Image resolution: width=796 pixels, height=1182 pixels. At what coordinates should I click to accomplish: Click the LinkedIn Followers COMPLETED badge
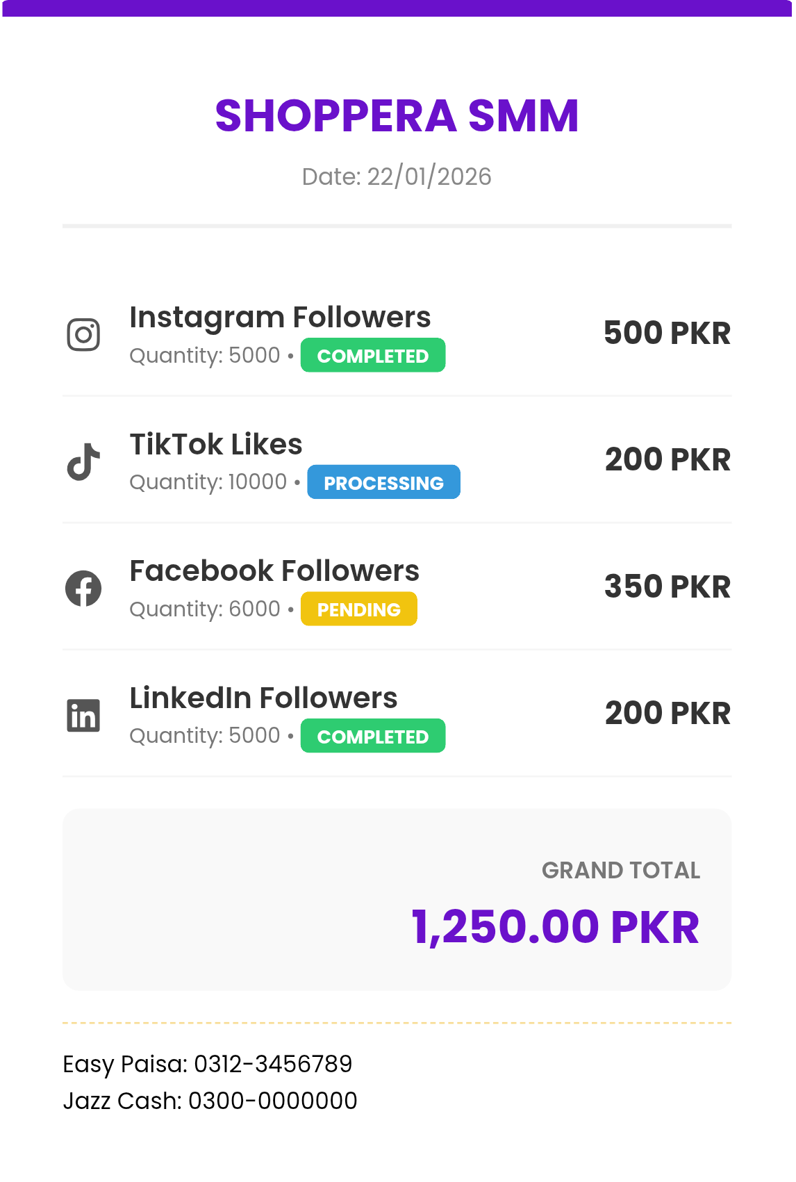pos(372,737)
